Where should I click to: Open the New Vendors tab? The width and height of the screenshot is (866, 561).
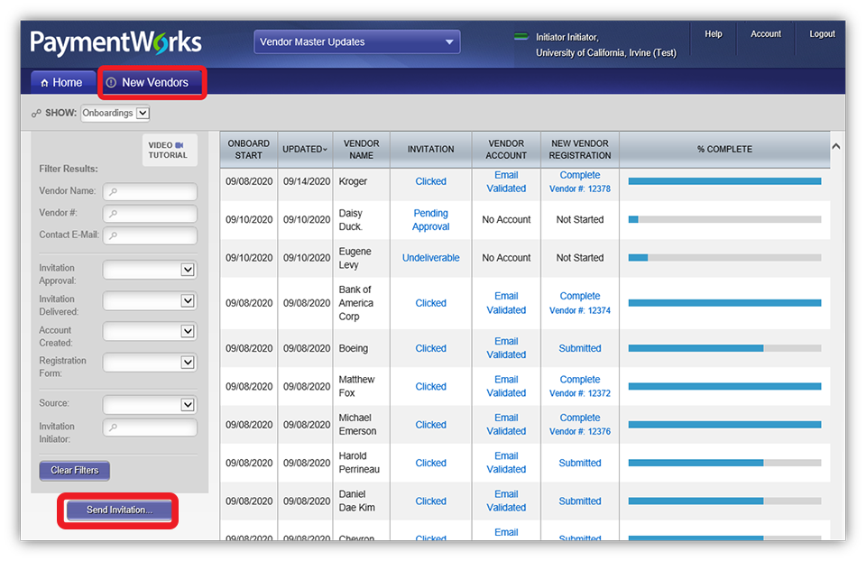pyautogui.click(x=152, y=83)
